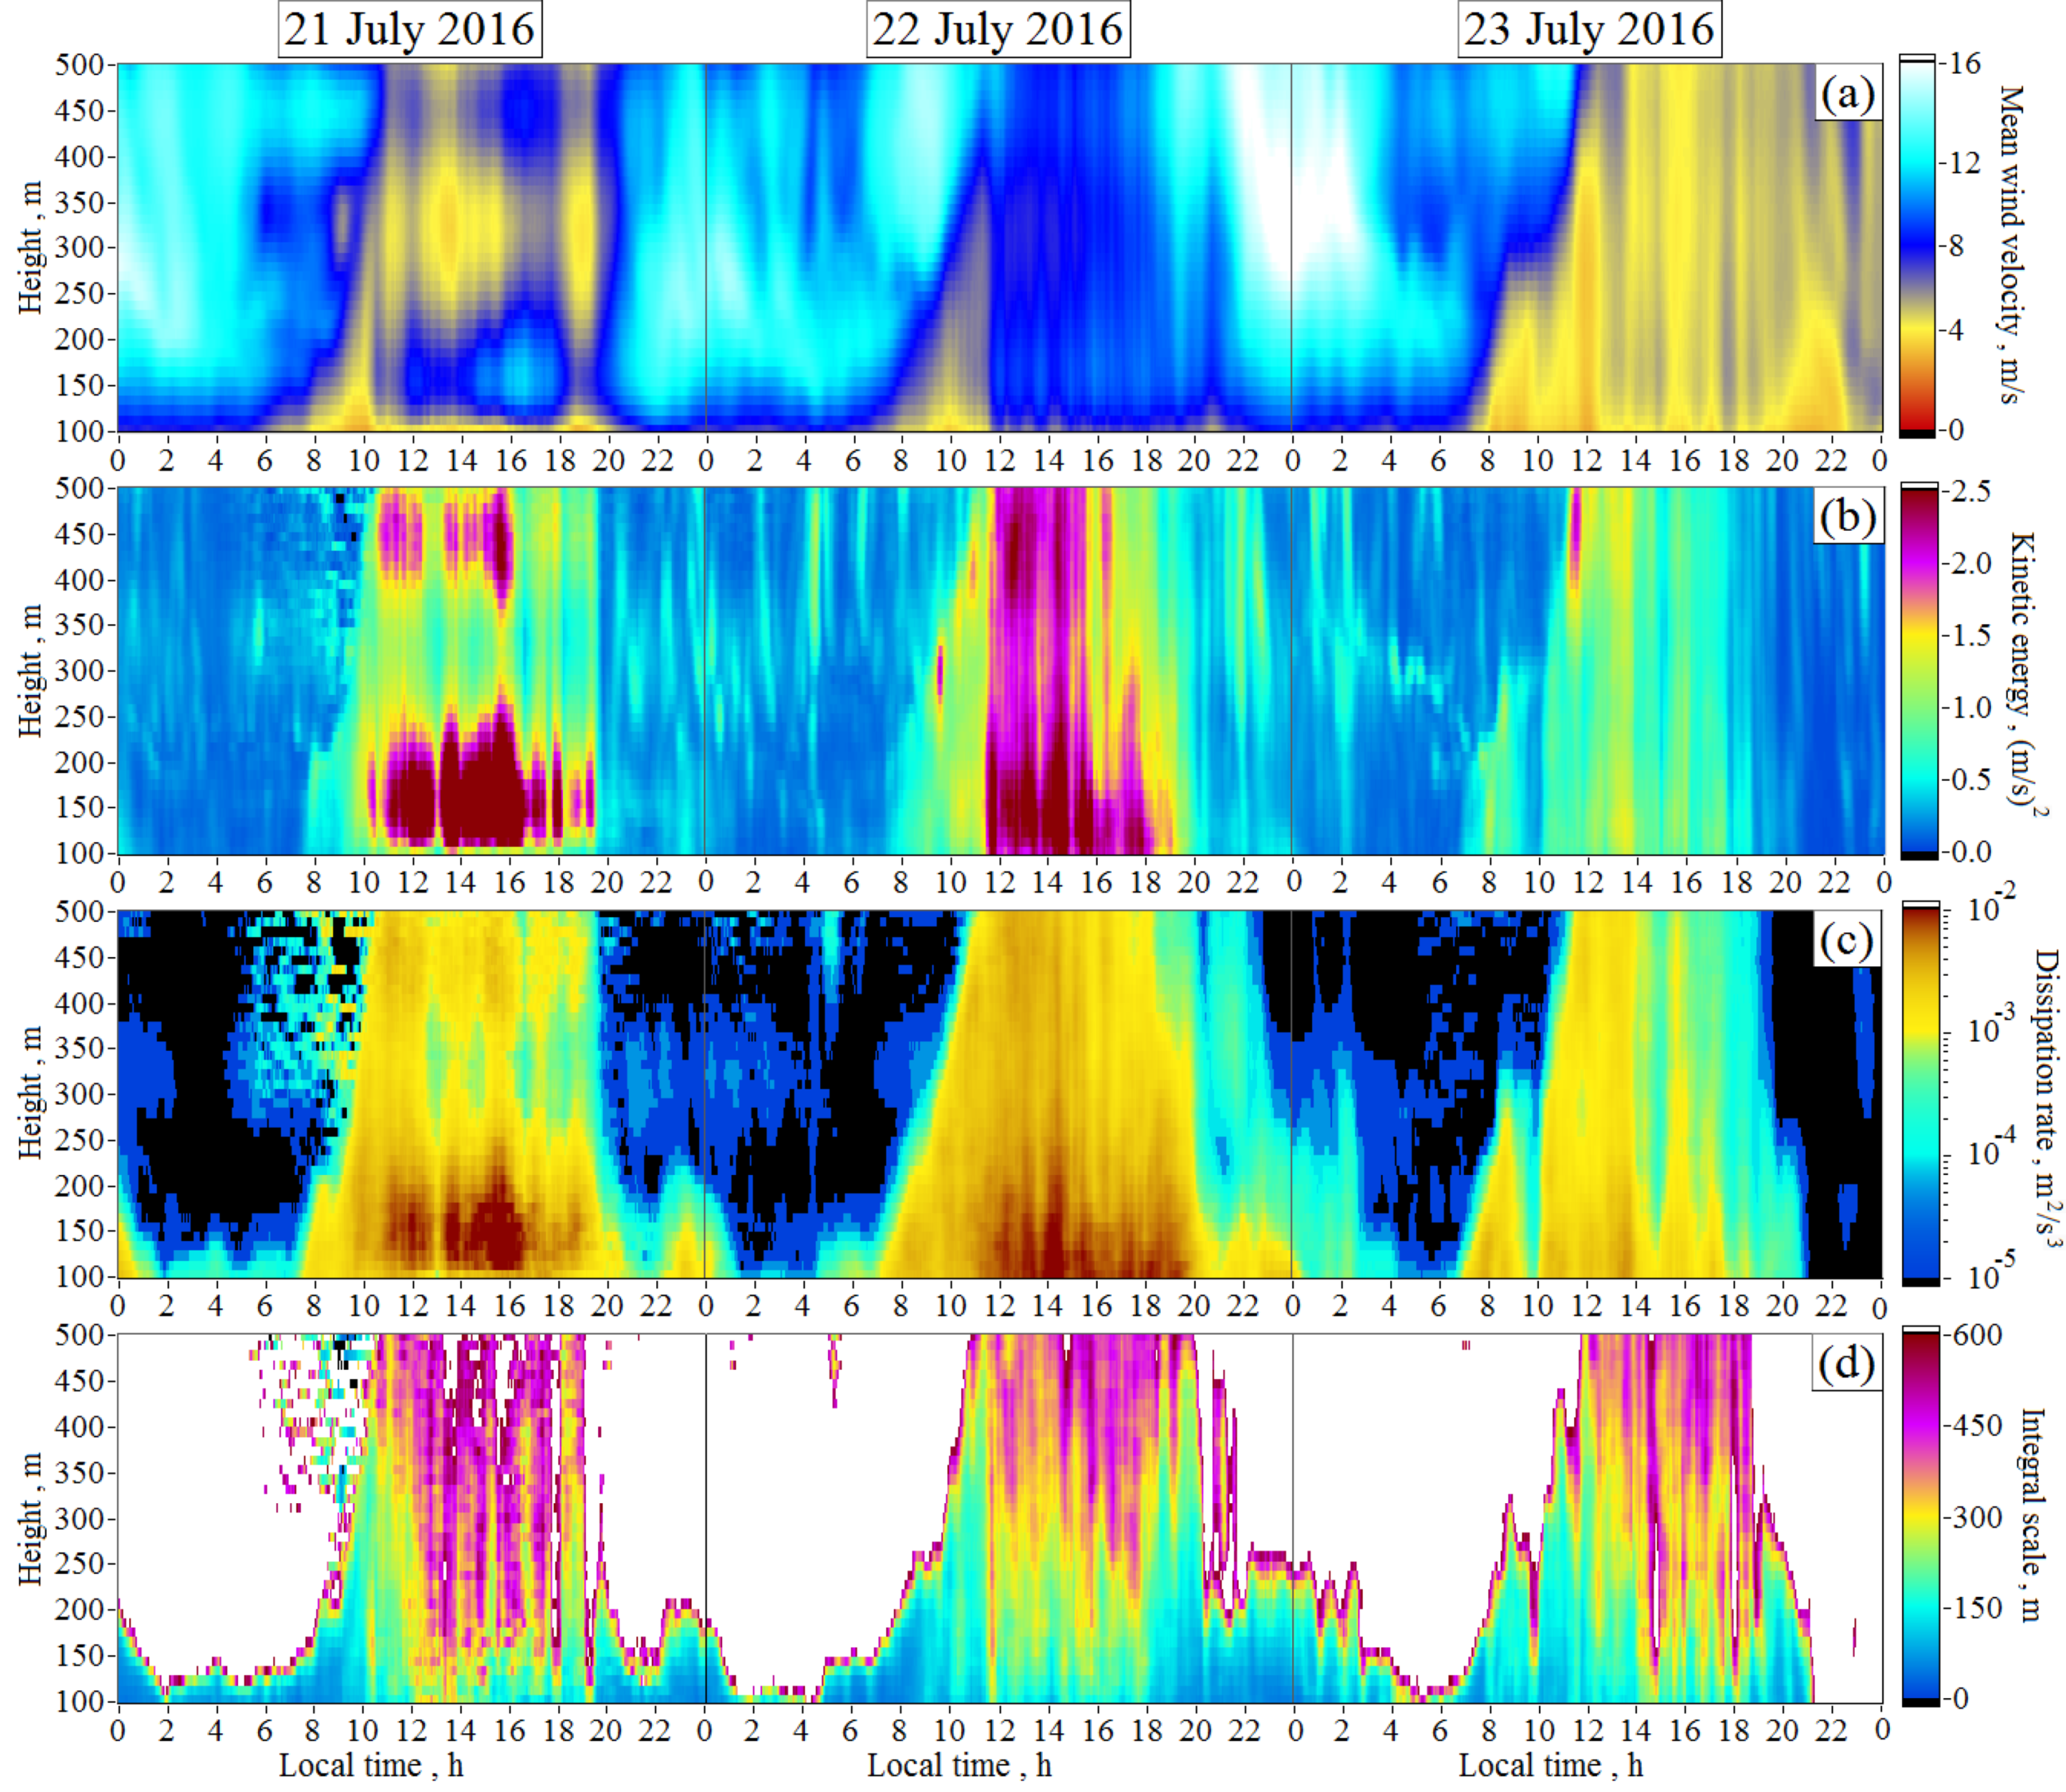Click rightmost 'Local time, h' axis label
The image size is (2066, 1792).
click(x=1550, y=1765)
